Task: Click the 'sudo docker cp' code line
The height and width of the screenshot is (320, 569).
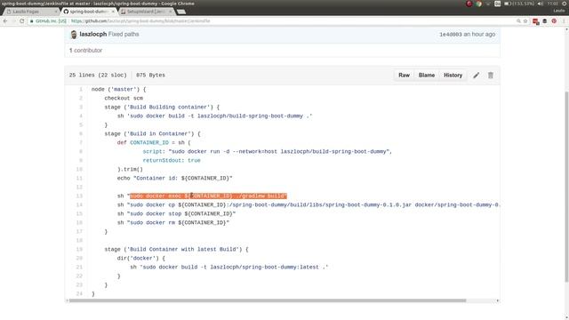Action: coord(309,205)
